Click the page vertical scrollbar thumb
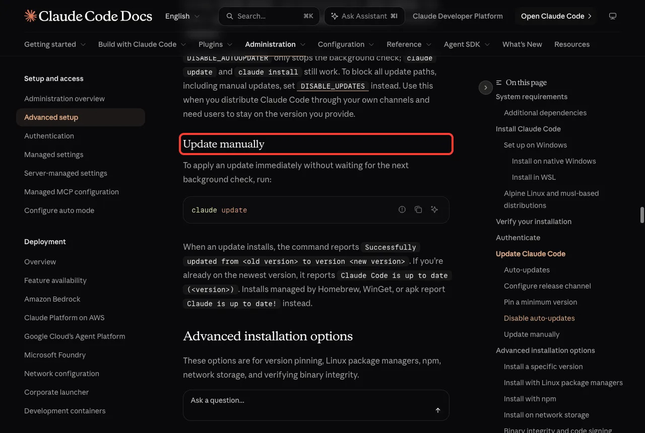This screenshot has height=433, width=645. coord(642,214)
